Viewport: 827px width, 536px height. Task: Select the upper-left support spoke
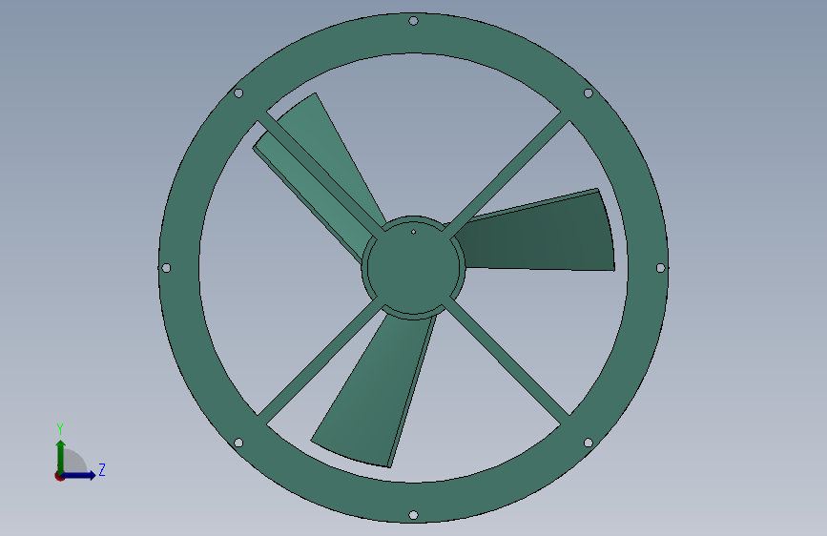[320, 175]
